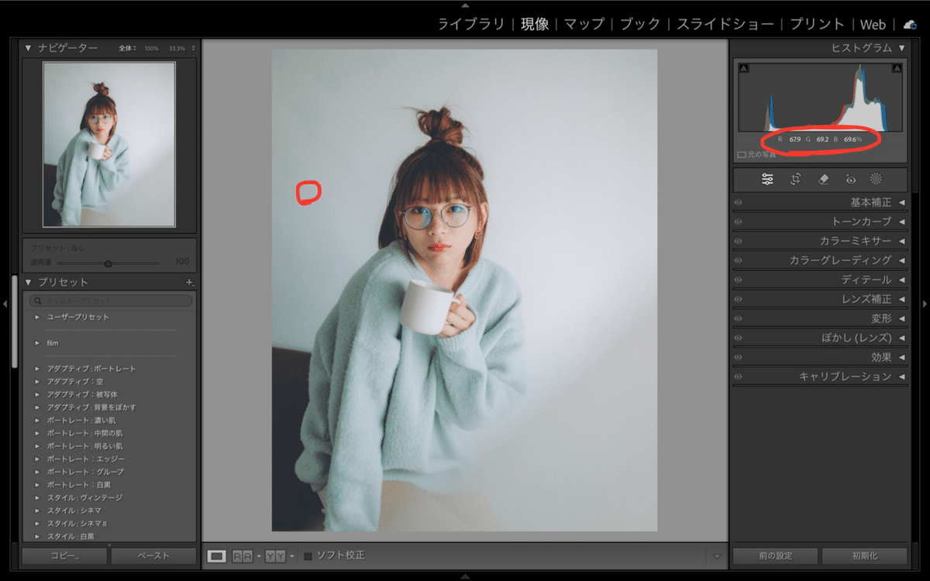Set navigator zoom to 100%
Image resolution: width=930 pixels, height=581 pixels.
coord(150,48)
